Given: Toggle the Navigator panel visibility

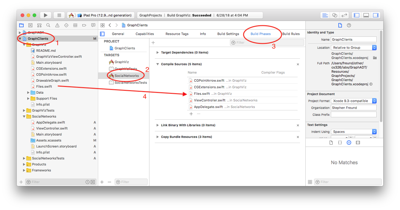Looking at the screenshot, I should [356, 15].
